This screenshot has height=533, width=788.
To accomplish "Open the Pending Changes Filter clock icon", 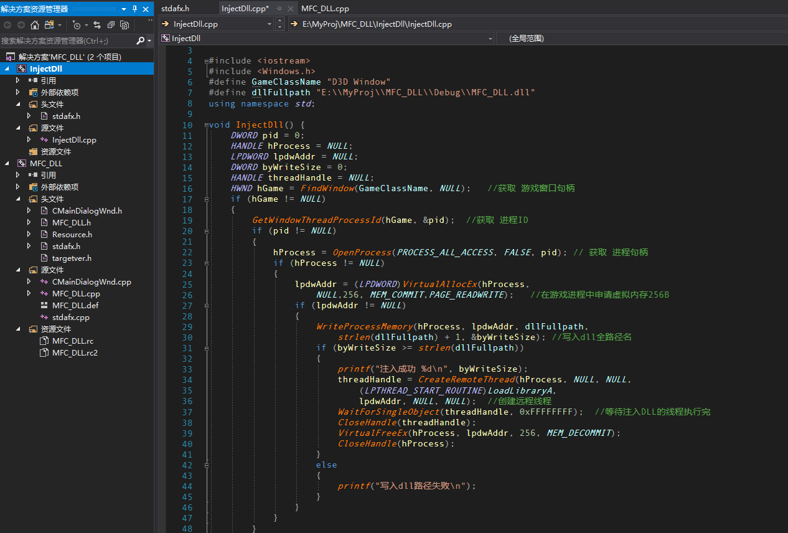I will pyautogui.click(x=76, y=25).
